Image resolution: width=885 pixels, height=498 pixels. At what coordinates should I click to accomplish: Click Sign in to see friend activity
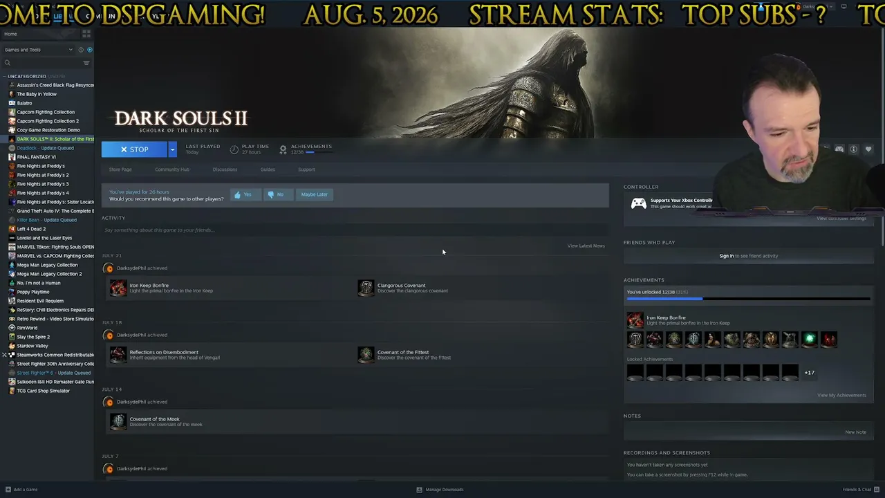coord(726,256)
